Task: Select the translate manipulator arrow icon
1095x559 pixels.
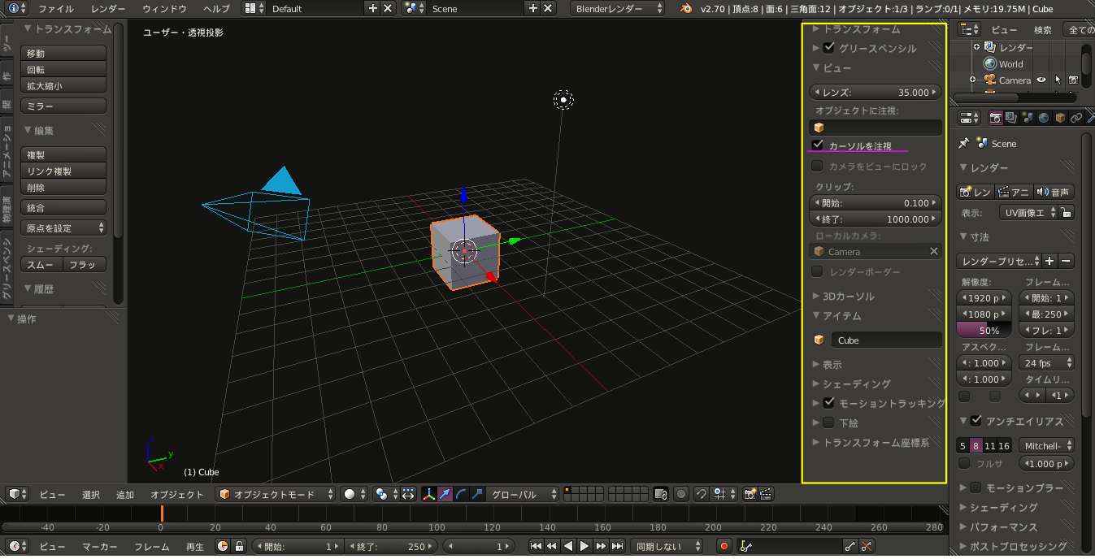Action: [445, 494]
